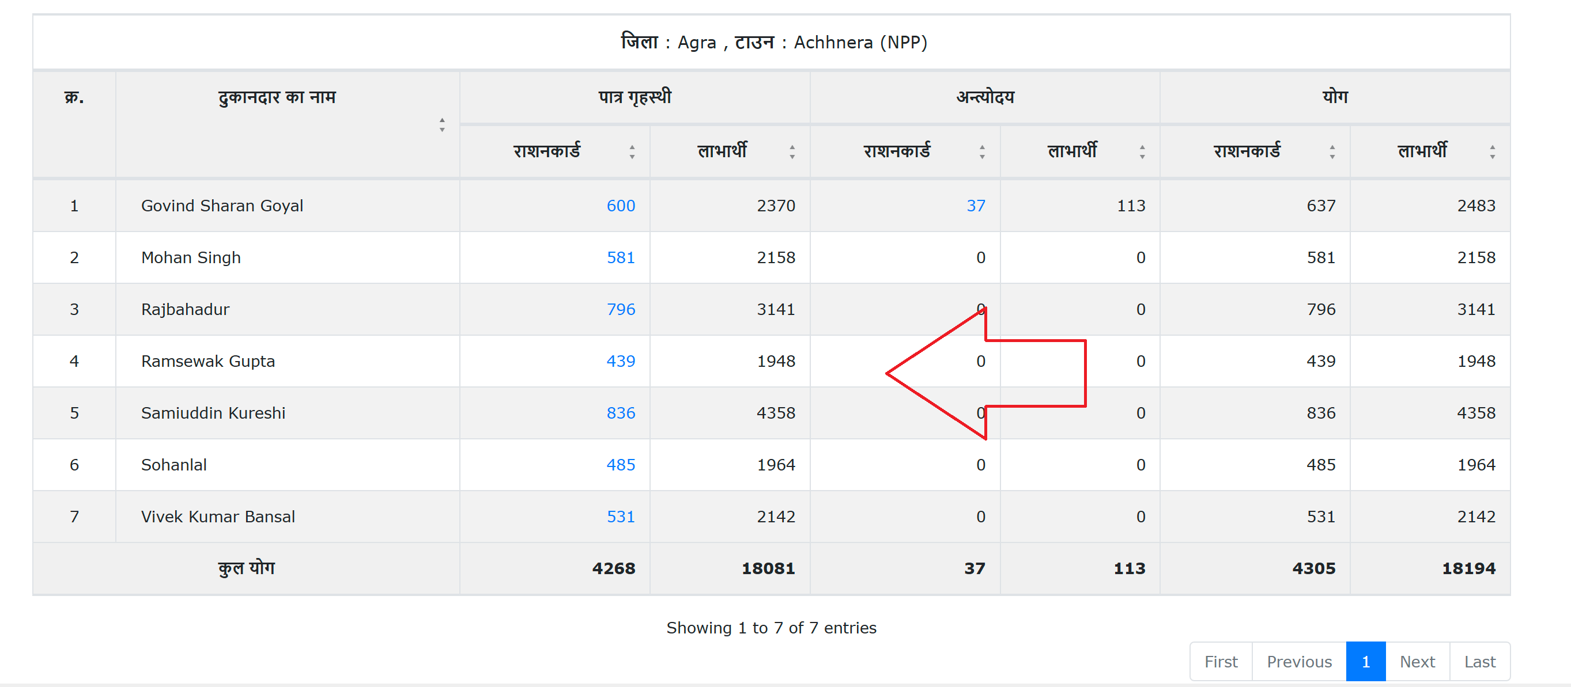Viewport: 1571px width, 687px height.
Task: Go to First page in pagination
Action: click(1221, 662)
